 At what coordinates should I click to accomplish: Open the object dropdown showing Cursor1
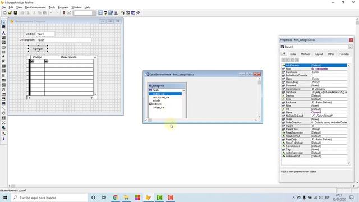350,47
